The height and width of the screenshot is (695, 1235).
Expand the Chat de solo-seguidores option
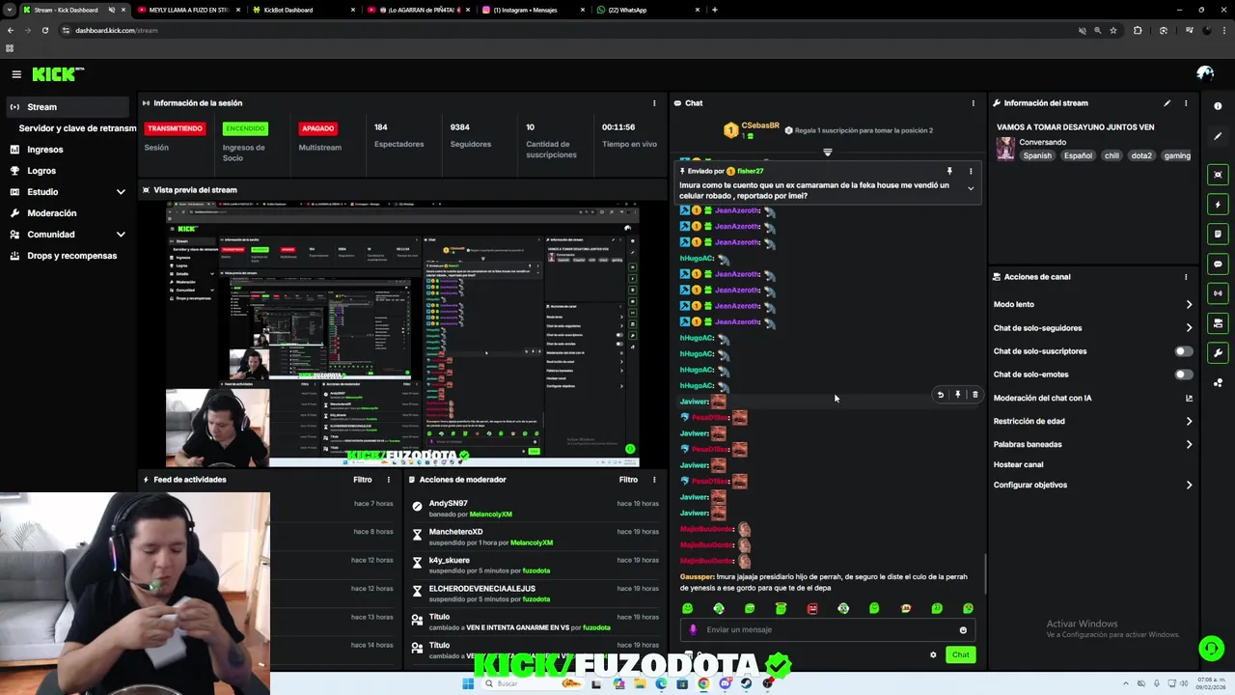1189,328
